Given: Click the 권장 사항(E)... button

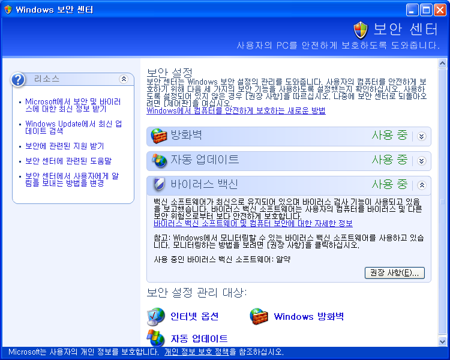Looking at the screenshot, I should pyautogui.click(x=395, y=273).
